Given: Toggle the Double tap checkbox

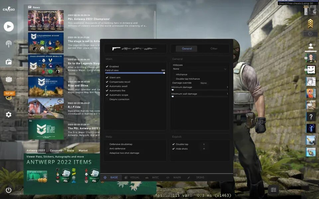Looking at the screenshot, I should (173, 144).
